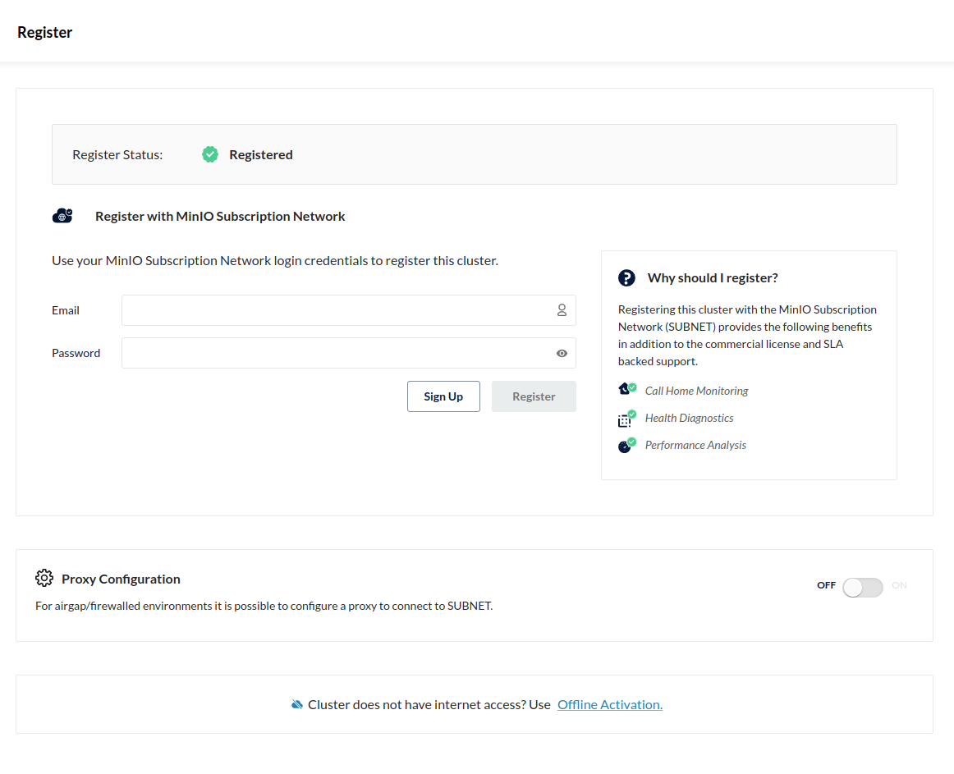Focus the Email input field
The height and width of the screenshot is (774, 954).
(x=349, y=310)
